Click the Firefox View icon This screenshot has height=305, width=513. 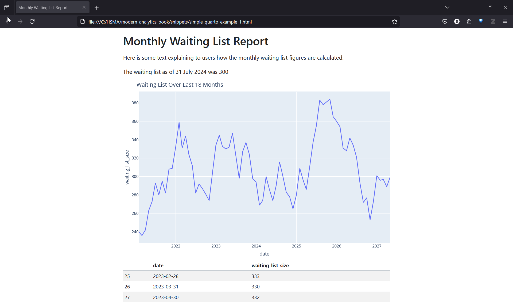click(x=7, y=7)
